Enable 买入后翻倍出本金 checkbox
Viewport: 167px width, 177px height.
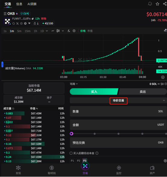pyautogui.click(x=71, y=153)
